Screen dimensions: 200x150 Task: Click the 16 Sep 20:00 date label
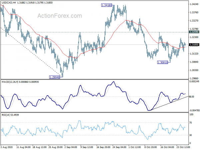pos(103,147)
